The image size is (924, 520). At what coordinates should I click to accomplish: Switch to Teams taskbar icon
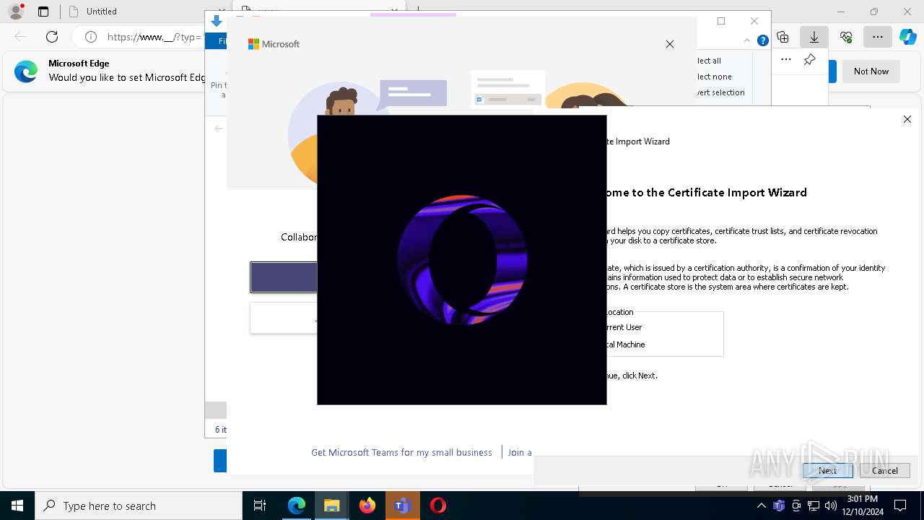pyautogui.click(x=403, y=506)
